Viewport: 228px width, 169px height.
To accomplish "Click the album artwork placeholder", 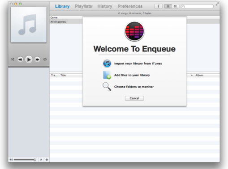I will (x=29, y=25).
